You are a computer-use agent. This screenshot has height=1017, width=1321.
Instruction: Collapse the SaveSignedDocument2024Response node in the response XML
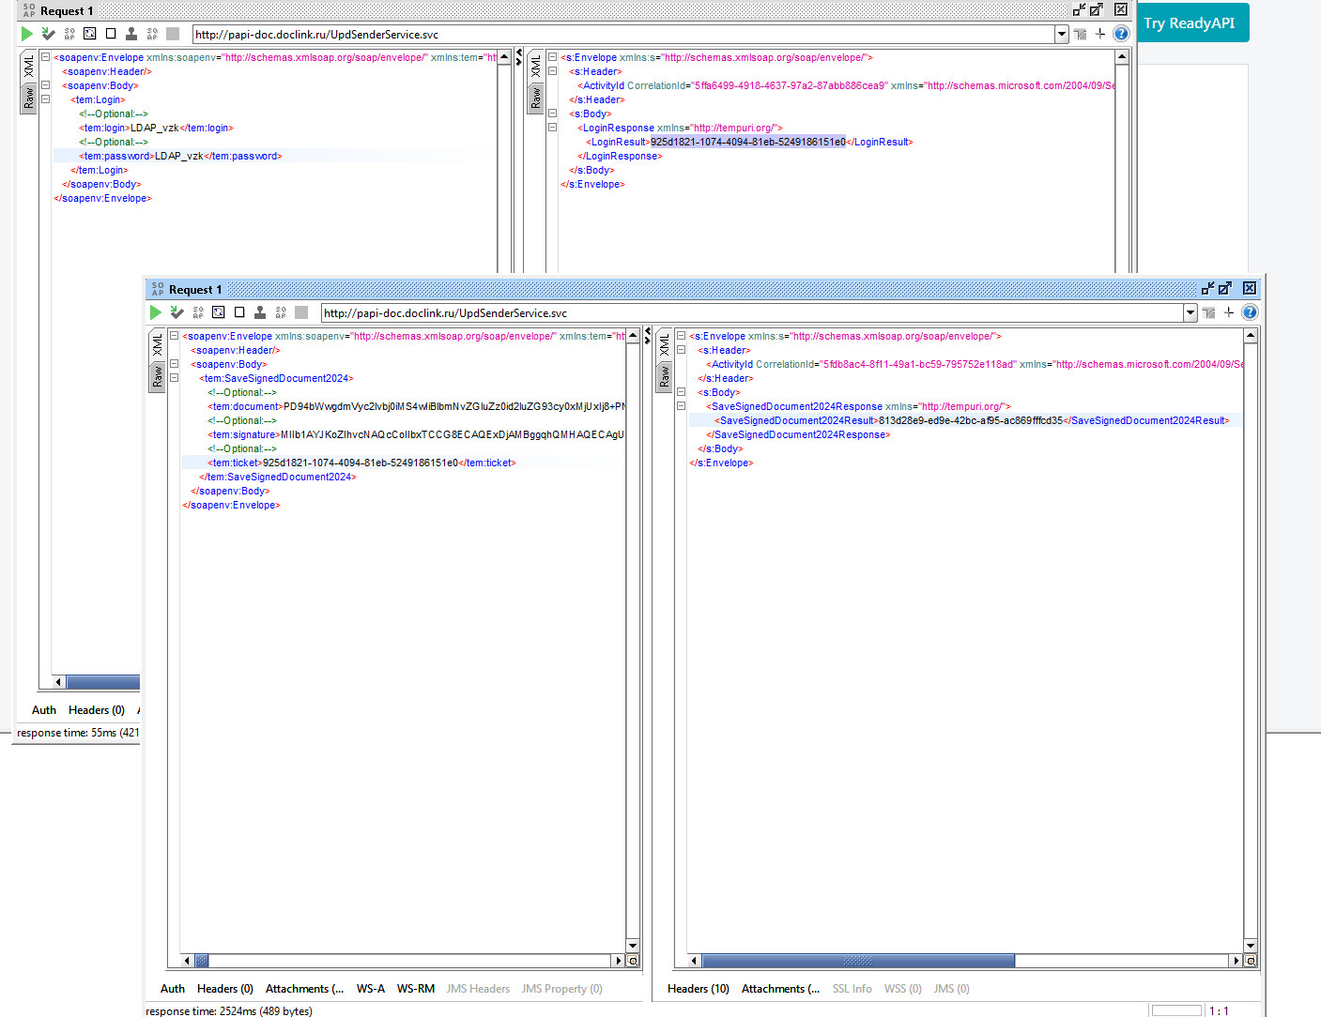[x=681, y=406]
